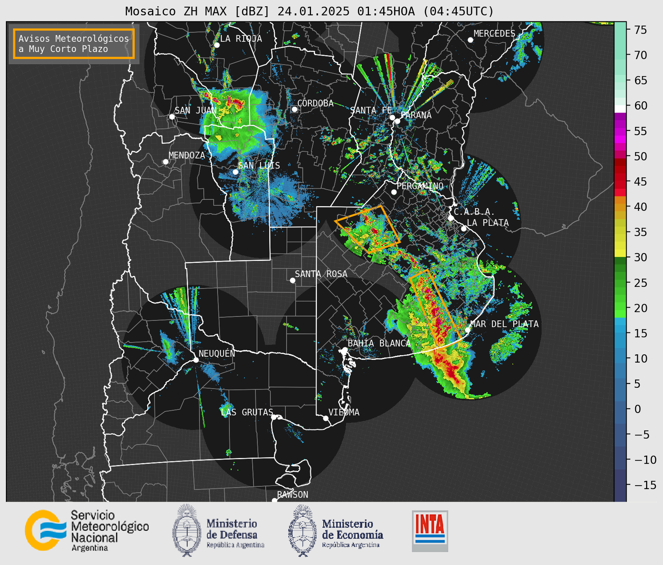This screenshot has width=663, height=565.
Task: Click the NEUQUÉN city label
Action: (x=217, y=353)
